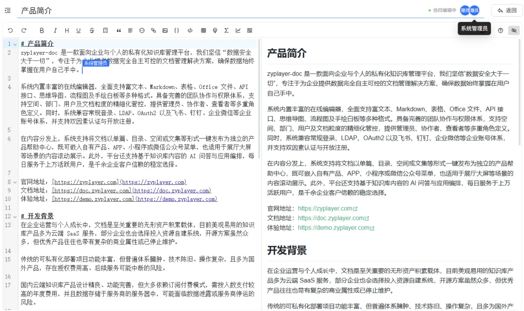
Task: Apply strikethrough formatting
Action: coord(92,31)
